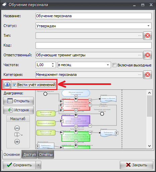
Task: Click the Открыть diagram button
Action: coord(18,101)
